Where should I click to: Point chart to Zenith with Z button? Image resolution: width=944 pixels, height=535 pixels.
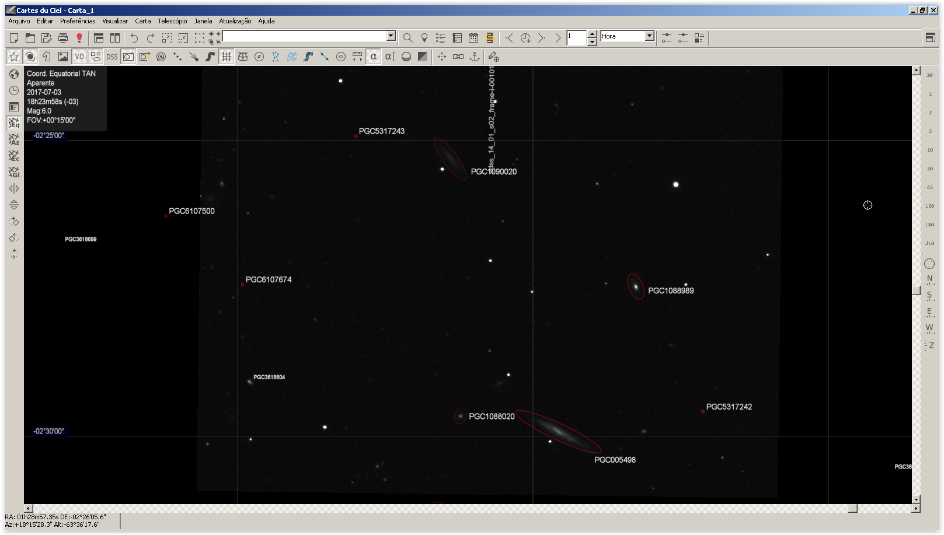[x=930, y=345]
